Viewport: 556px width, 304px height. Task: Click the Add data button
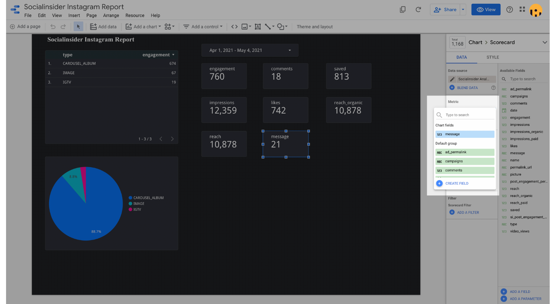[103, 27]
